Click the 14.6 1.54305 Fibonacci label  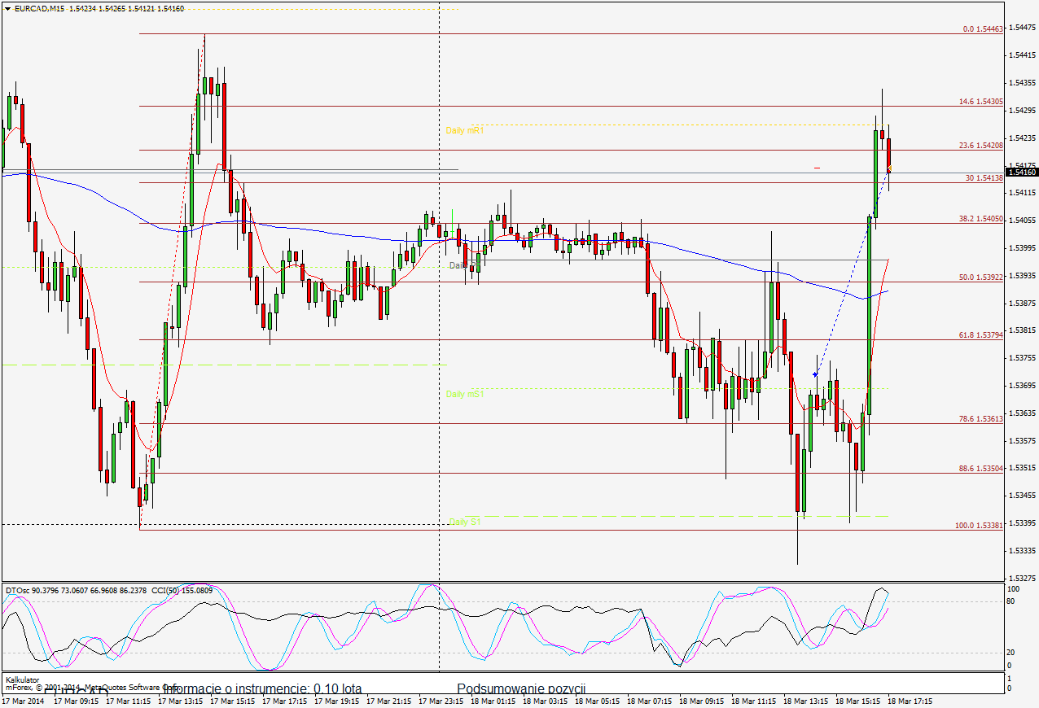(981, 102)
